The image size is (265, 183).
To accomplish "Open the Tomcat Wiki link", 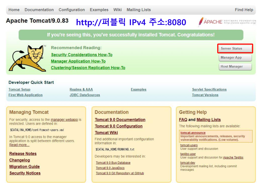I will [106, 133].
